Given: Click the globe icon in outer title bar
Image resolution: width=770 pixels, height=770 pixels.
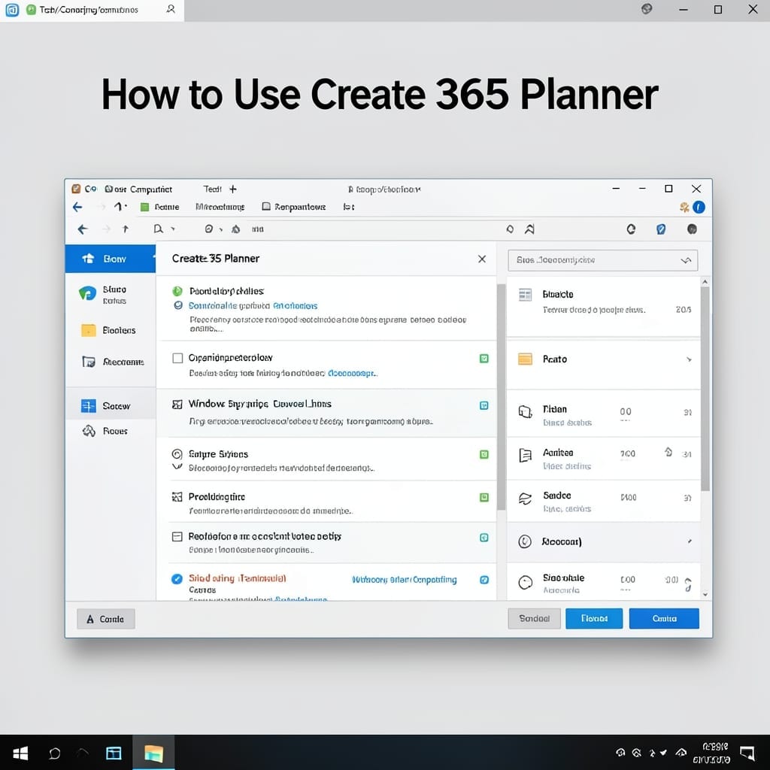Looking at the screenshot, I should coord(647,9).
